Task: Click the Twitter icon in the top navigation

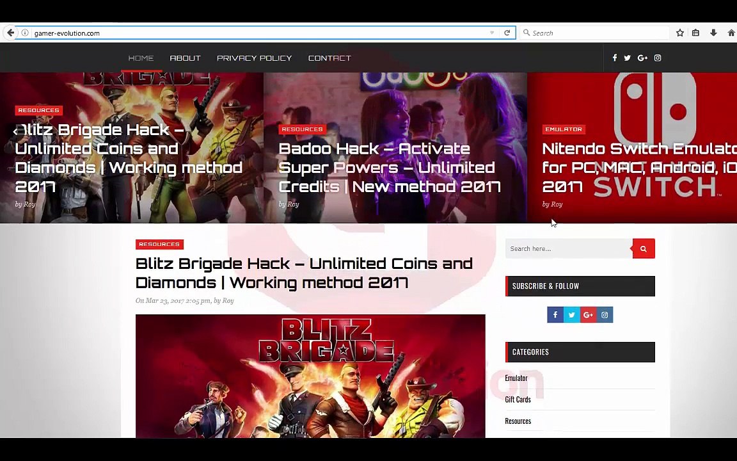Action: [627, 58]
